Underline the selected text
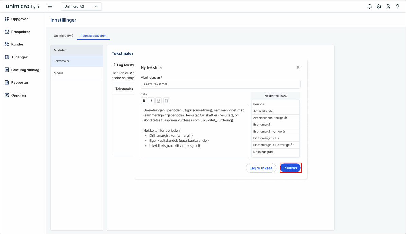 coord(158,101)
